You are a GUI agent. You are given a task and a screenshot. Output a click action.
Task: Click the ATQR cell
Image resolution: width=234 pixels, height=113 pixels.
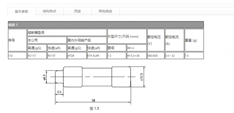(x=77, y=55)
